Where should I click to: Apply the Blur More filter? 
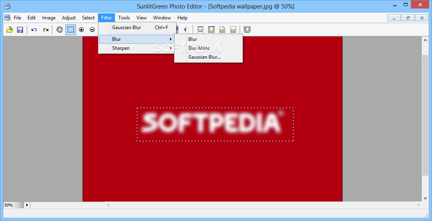click(x=209, y=48)
